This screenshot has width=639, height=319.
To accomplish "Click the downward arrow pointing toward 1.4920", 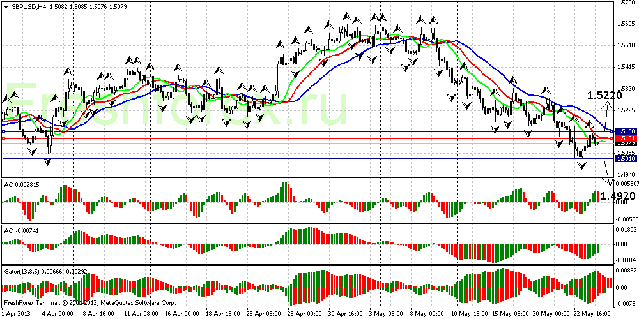I will pos(607,171).
